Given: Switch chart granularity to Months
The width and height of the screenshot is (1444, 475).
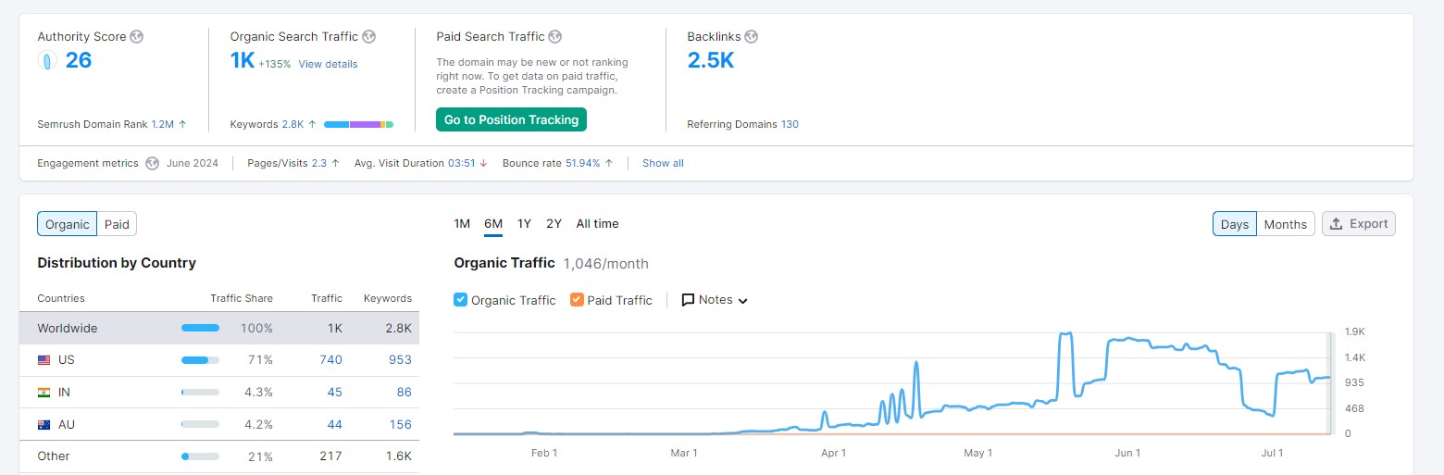Looking at the screenshot, I should click(x=1285, y=224).
